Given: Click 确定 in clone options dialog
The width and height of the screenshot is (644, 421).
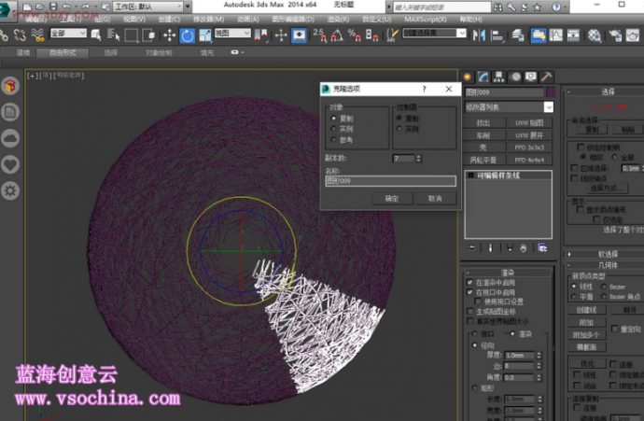Looking at the screenshot, I should coord(392,198).
